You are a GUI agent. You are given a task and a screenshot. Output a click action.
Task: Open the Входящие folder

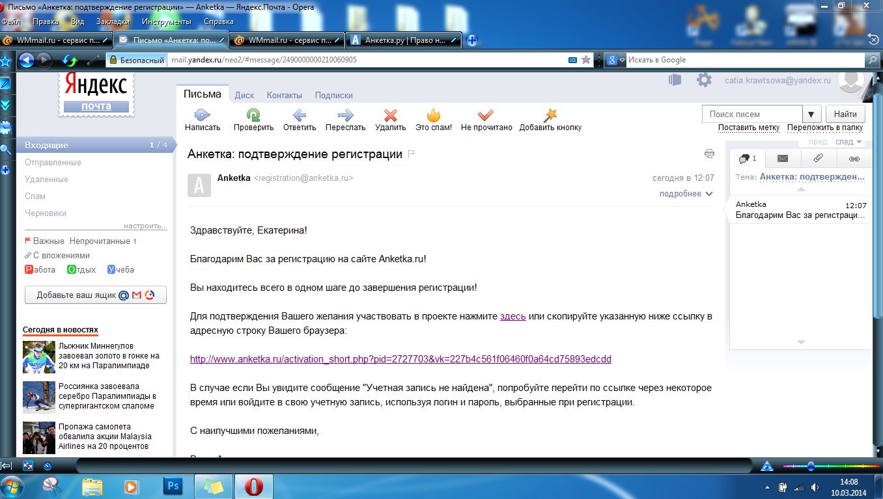coord(95,145)
